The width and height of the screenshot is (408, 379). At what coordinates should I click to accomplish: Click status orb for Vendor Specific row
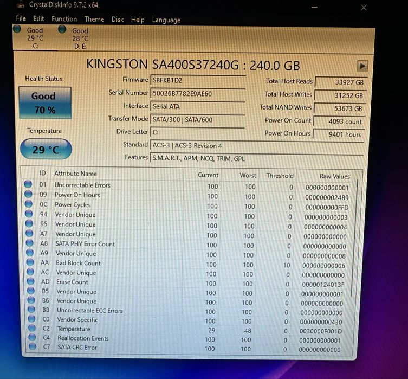tap(31, 319)
